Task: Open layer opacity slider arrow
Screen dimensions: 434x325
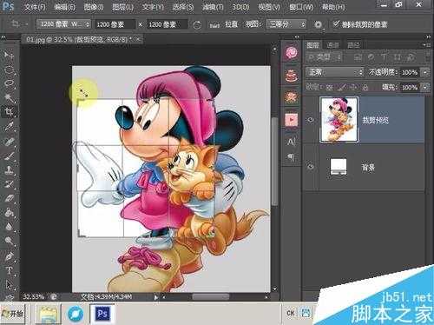Action: click(425, 72)
